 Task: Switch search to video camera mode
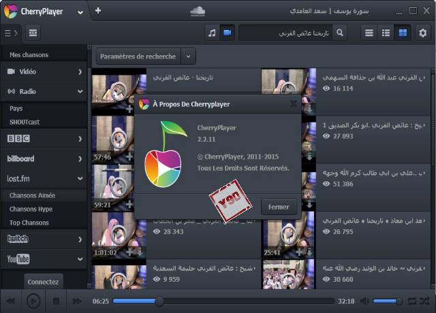tap(228, 33)
